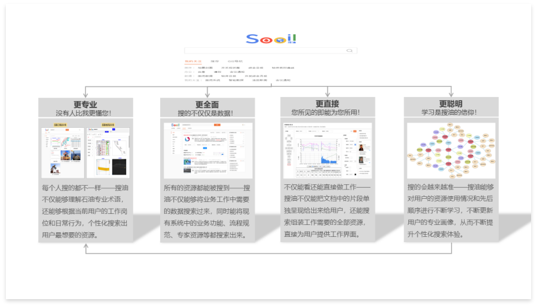
Task: Open the GIS导航 tab
Action: pyautogui.click(x=235, y=62)
